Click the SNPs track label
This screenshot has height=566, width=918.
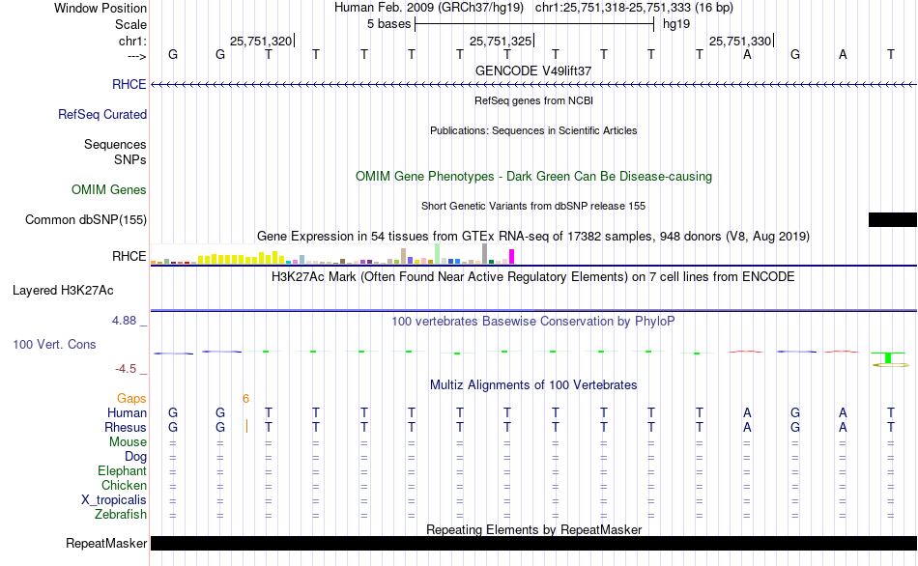click(130, 159)
